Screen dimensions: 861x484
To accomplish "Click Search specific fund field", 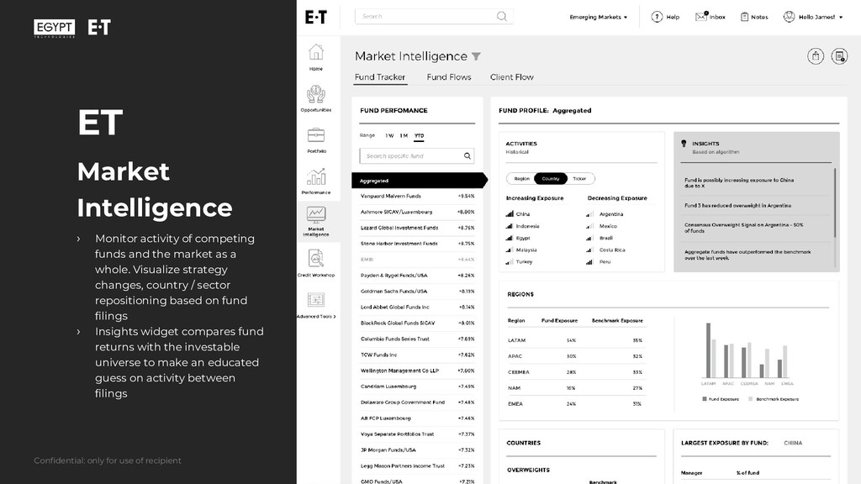I will coord(417,155).
